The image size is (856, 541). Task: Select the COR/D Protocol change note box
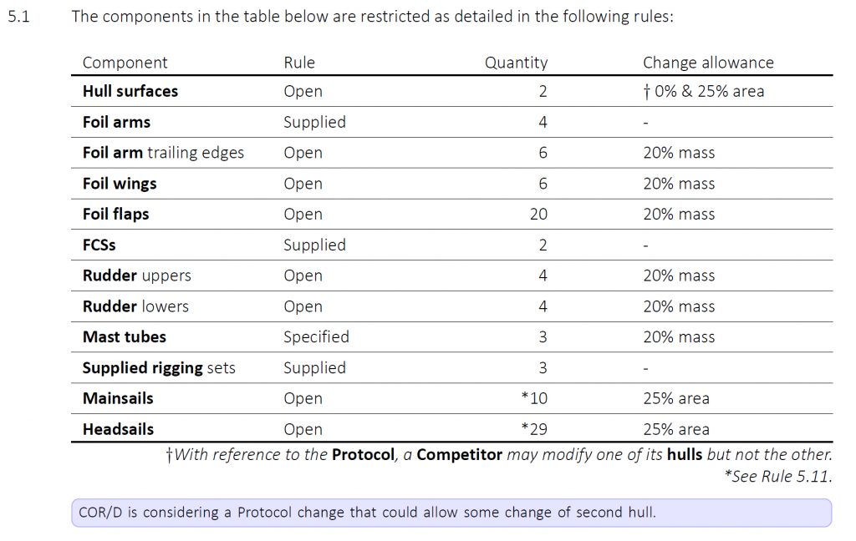coord(451,513)
